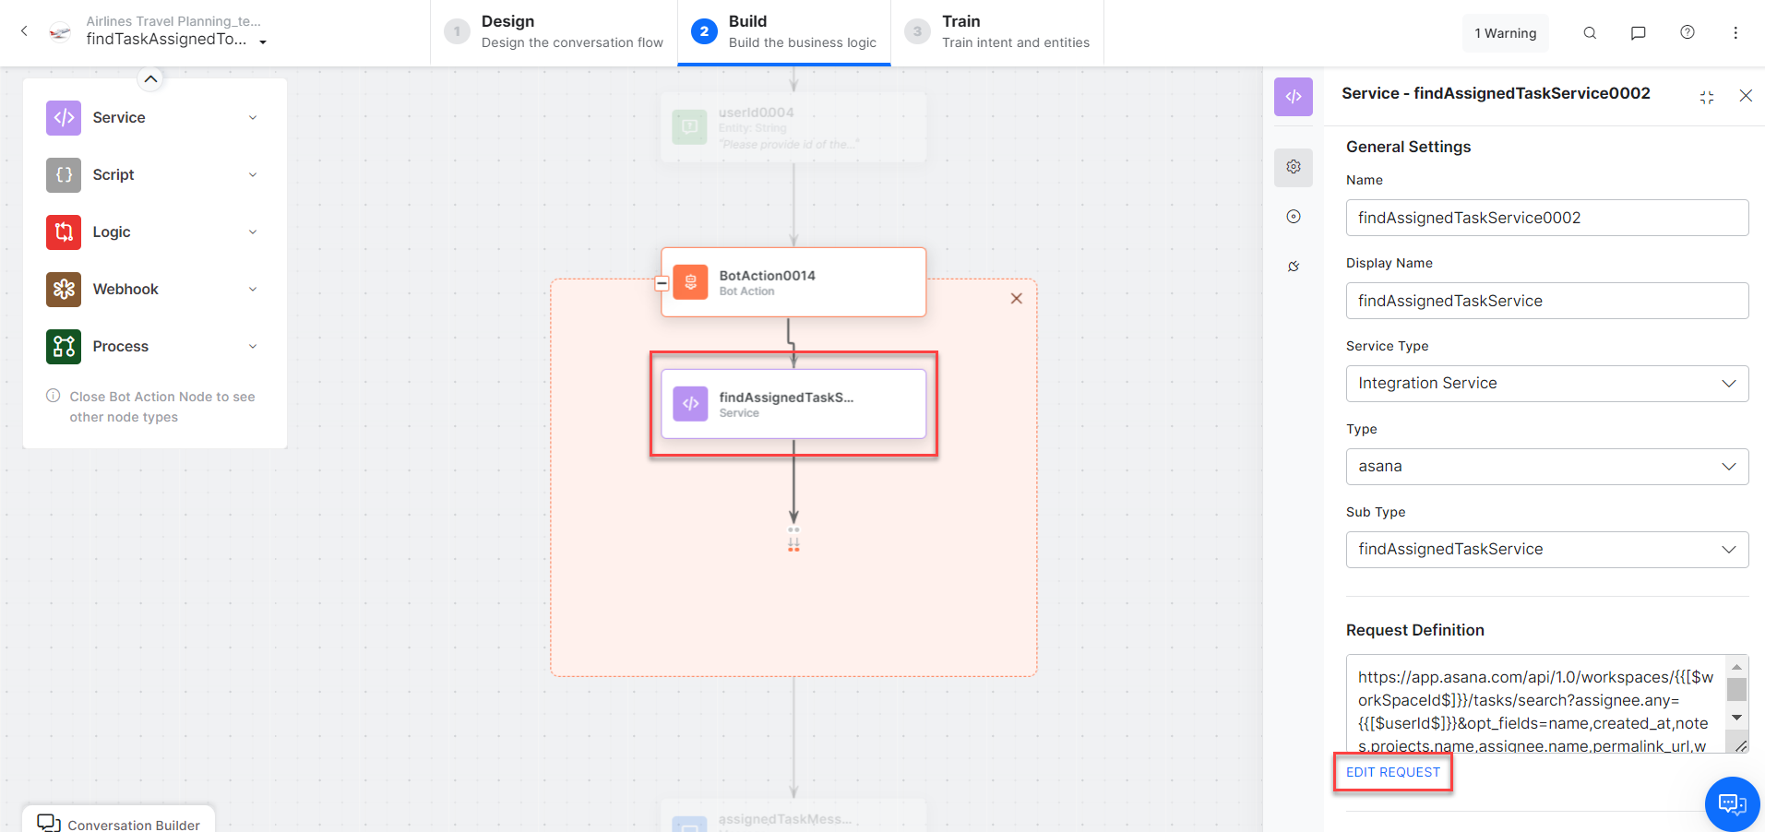Open the connections plug icon in side panel
The image size is (1765, 832).
(x=1294, y=267)
